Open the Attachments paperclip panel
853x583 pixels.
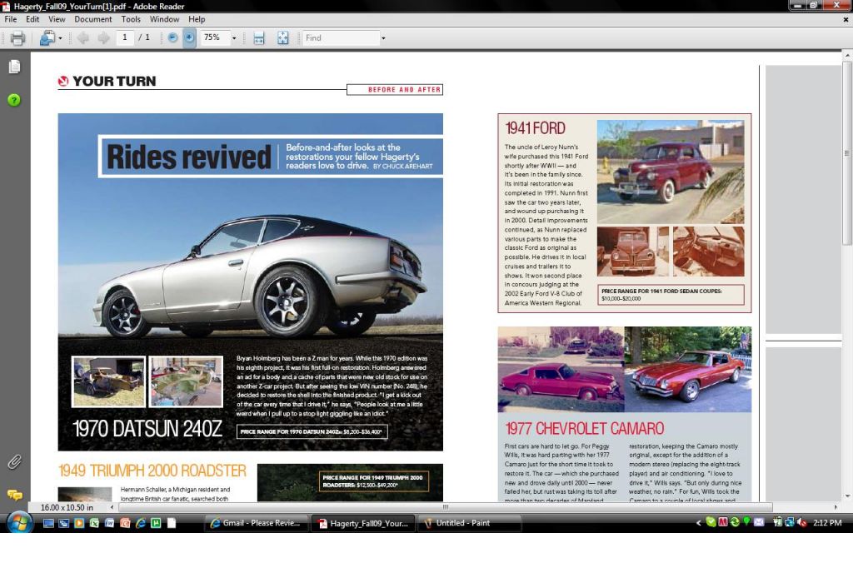[14, 461]
